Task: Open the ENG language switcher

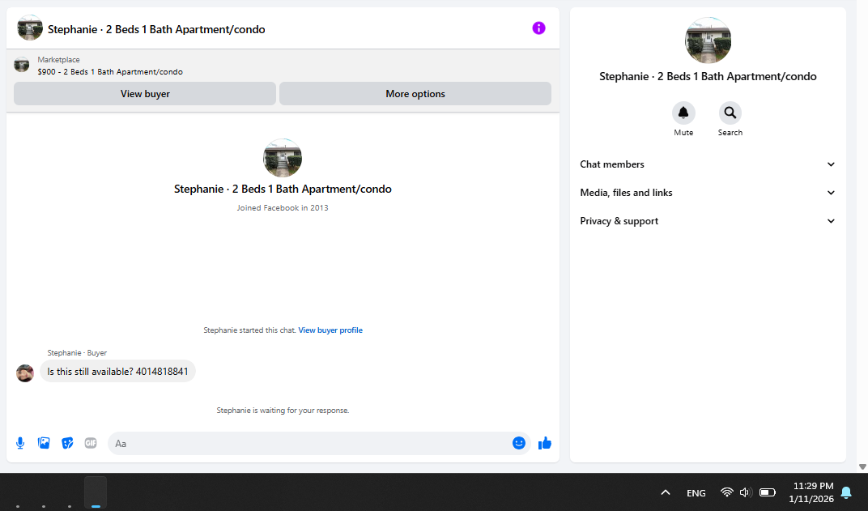Action: coord(696,492)
